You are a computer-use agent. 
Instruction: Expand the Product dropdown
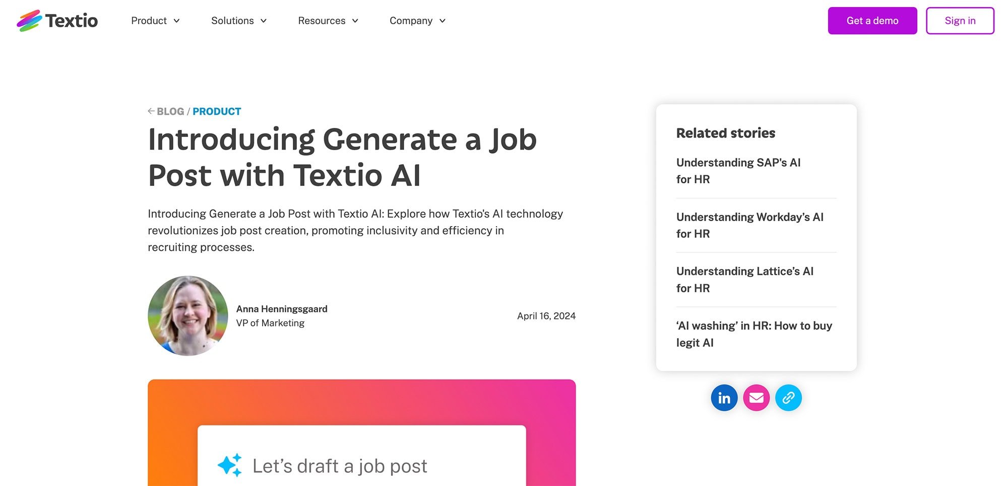click(155, 21)
